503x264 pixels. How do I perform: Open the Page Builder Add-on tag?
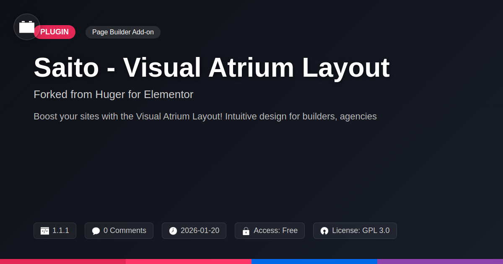[123, 32]
